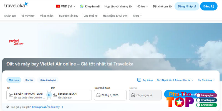
Task: Click the calendar icon in return date field
Action: [133, 95]
